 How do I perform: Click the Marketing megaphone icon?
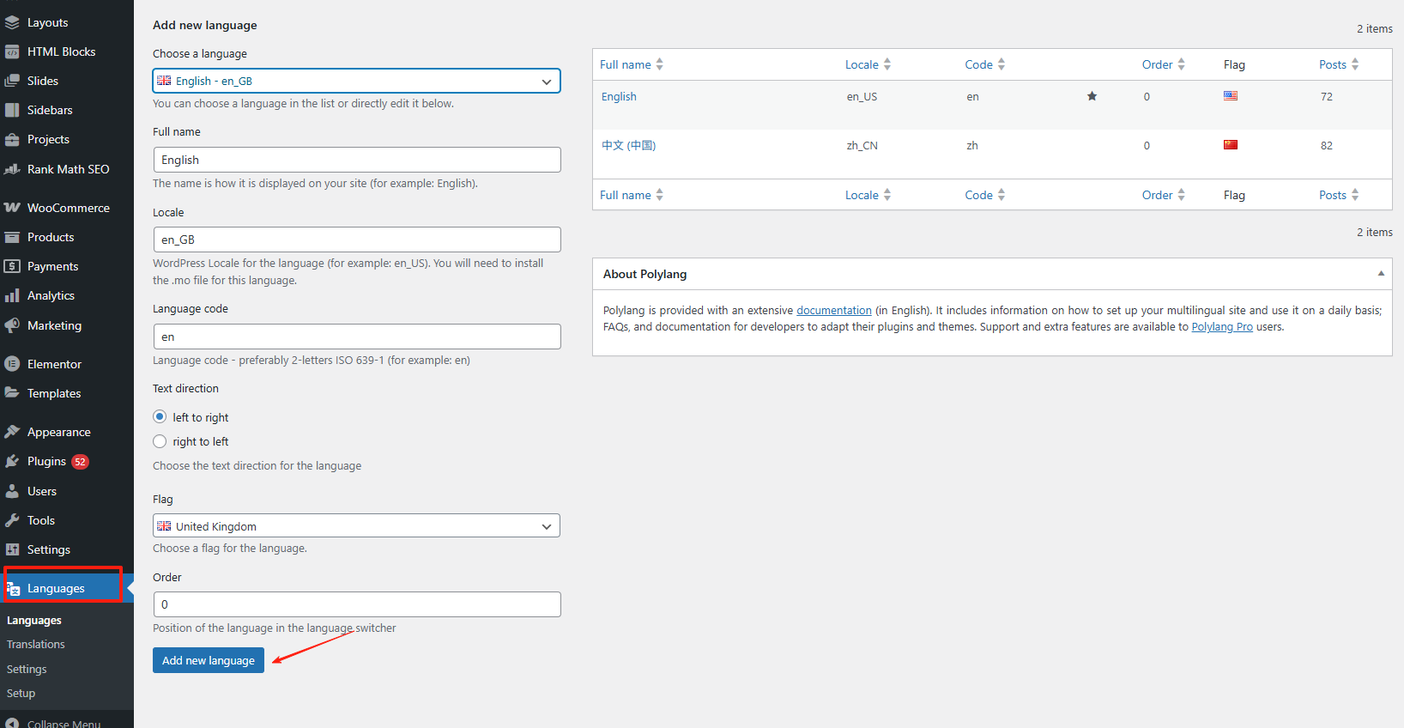12,325
